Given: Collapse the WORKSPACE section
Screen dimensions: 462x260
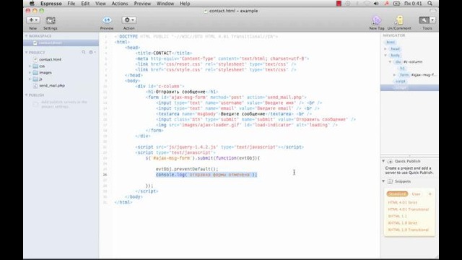Looking at the screenshot, I should click(x=26, y=36).
